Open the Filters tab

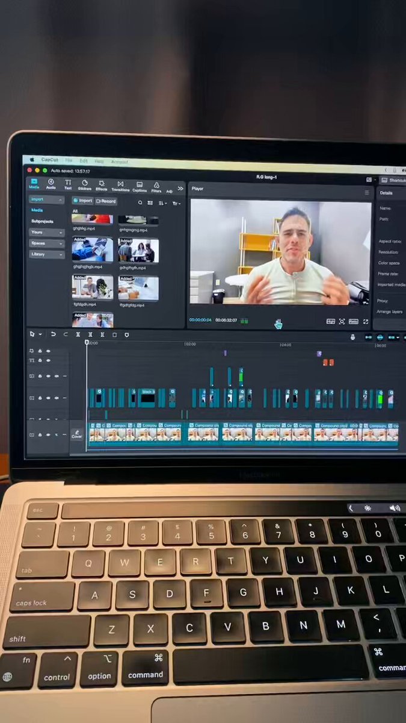pos(156,187)
